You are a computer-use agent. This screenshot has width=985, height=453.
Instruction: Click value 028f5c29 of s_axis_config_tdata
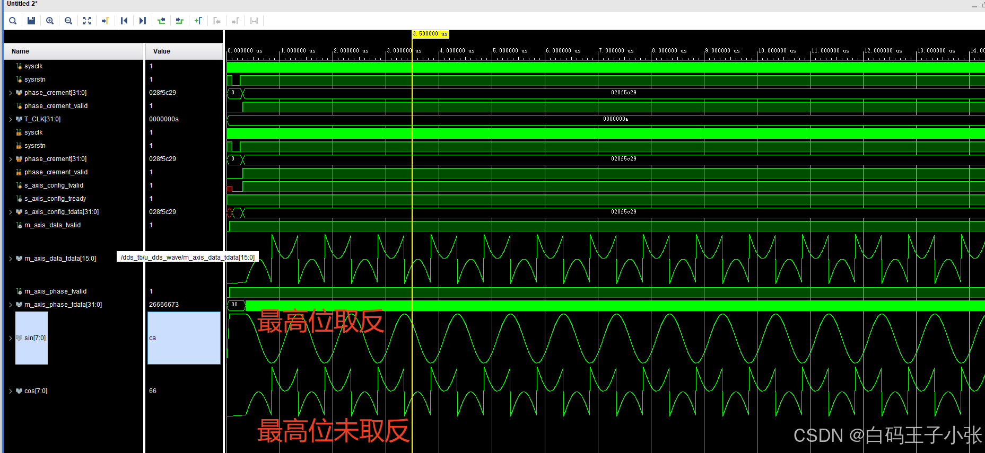click(162, 212)
